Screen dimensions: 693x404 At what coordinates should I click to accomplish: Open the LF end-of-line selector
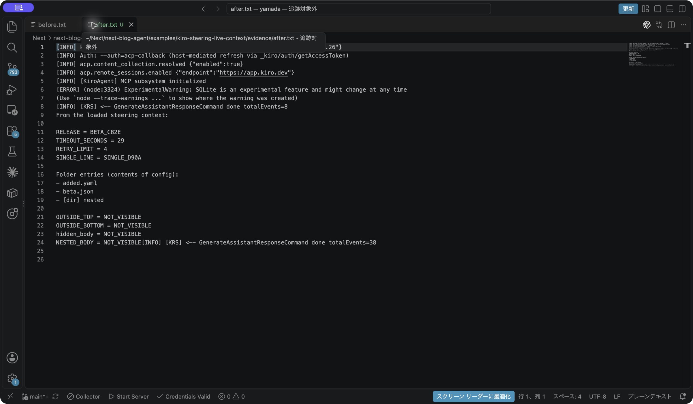pyautogui.click(x=617, y=396)
